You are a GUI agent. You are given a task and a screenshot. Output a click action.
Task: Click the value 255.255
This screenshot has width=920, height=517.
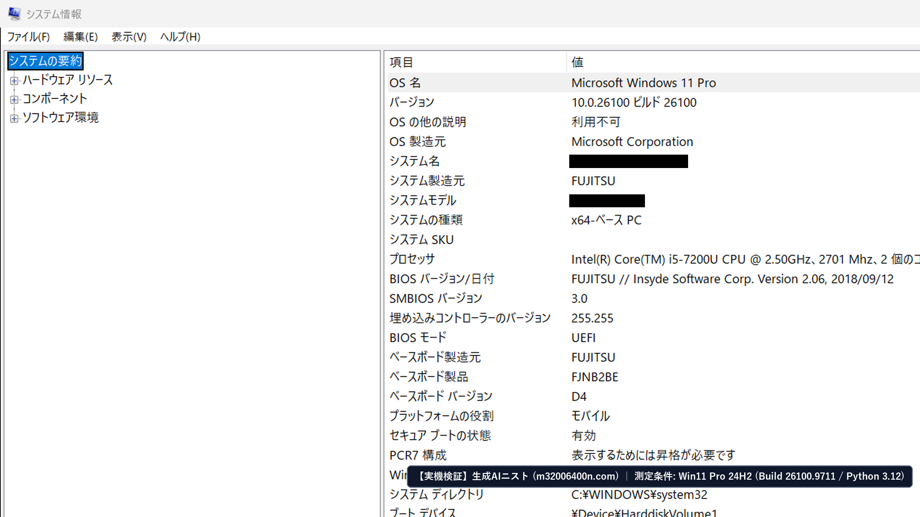(592, 318)
